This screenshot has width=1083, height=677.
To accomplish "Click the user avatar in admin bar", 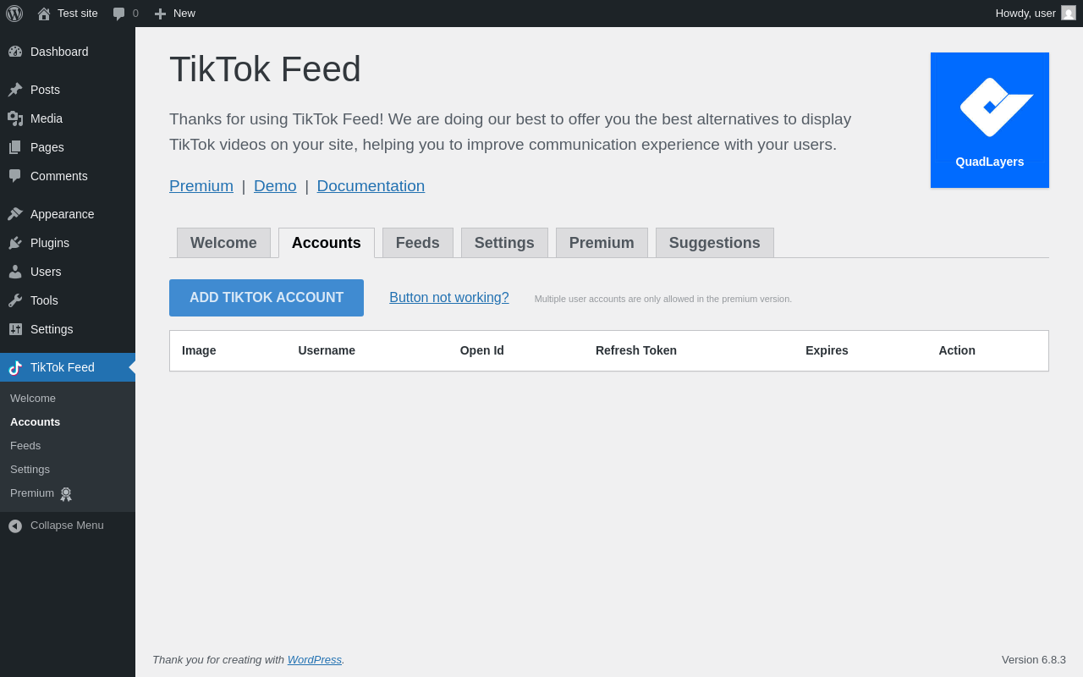I will pyautogui.click(x=1069, y=13).
